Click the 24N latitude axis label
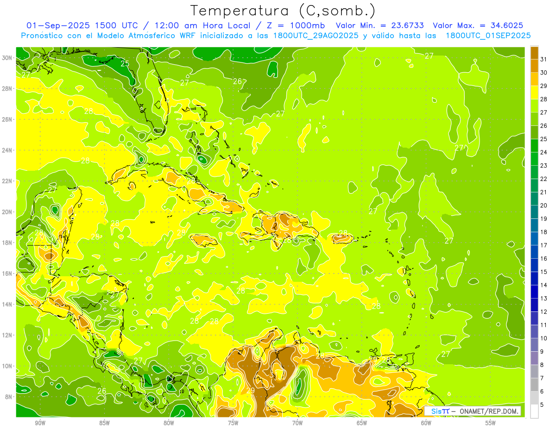Viewport: 556px width, 429px height. 7,150
